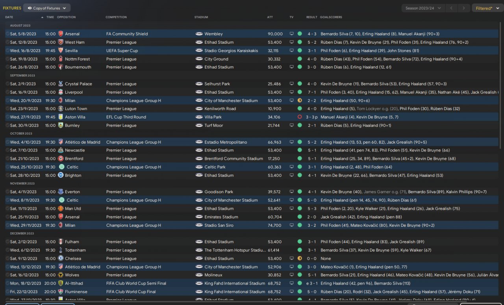Go to the previous season arrow
Screen dimensions: 504x305
pyautogui.click(x=452, y=8)
